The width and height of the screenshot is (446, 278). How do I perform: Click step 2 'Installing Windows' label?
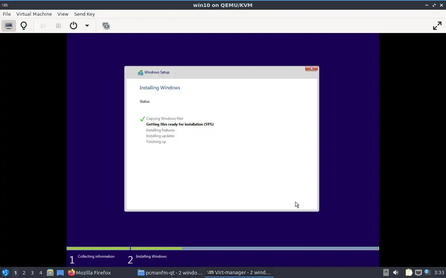(151, 256)
